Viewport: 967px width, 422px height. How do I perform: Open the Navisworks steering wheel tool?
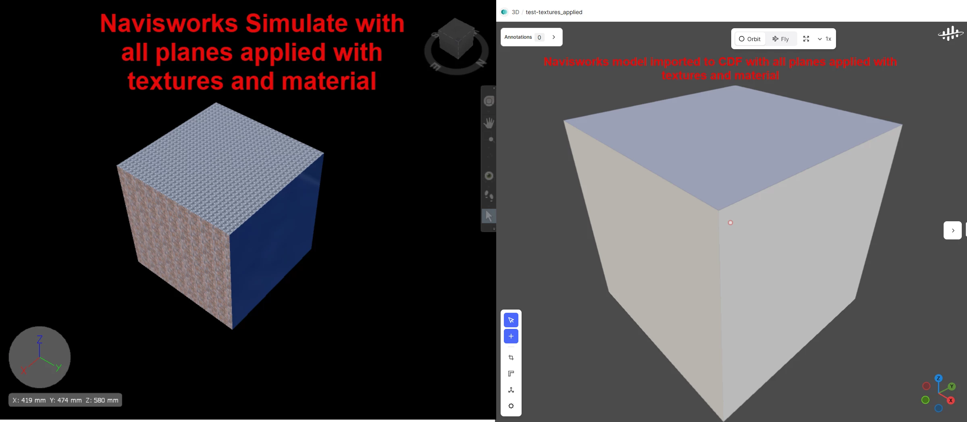(x=489, y=101)
